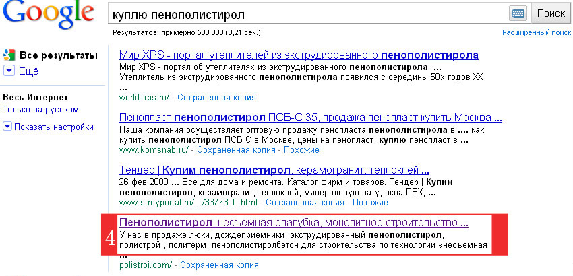Filter by Только на русском
This screenshot has width=573, height=276.
(40, 110)
